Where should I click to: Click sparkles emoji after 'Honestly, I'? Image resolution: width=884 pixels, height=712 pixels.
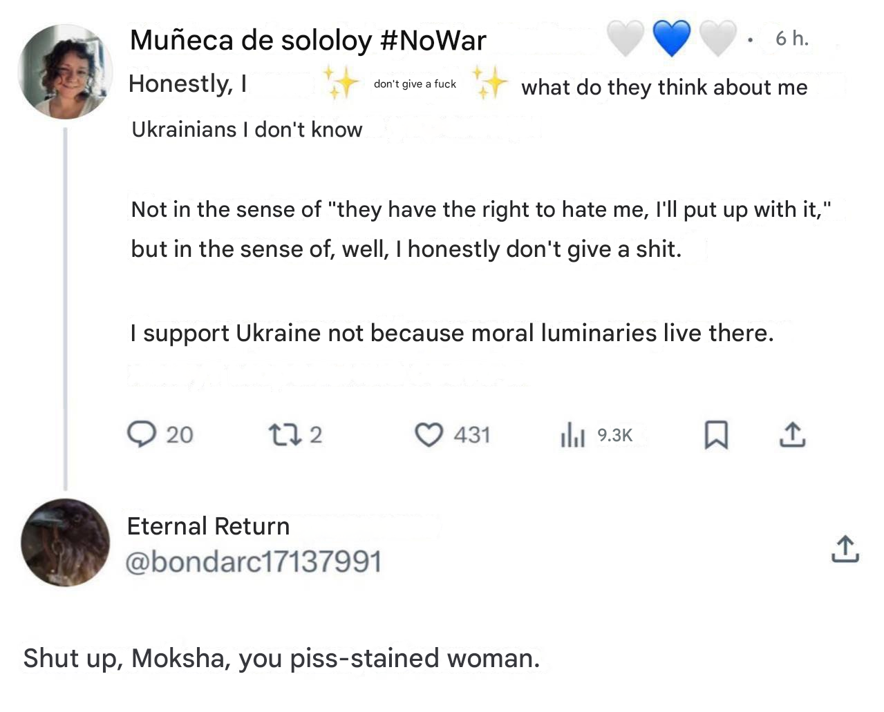pos(341,84)
